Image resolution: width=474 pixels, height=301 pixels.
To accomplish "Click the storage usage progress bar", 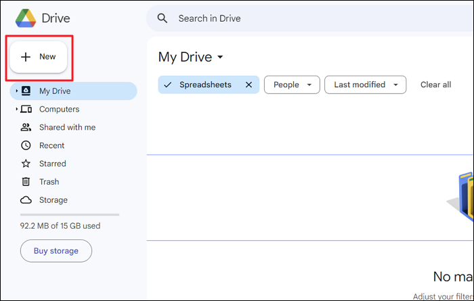I will (x=69, y=214).
